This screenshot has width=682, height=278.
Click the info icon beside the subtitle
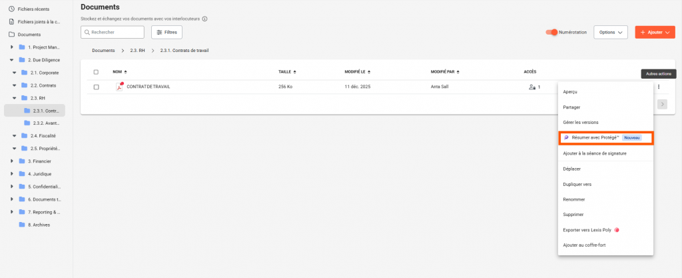tap(204, 19)
